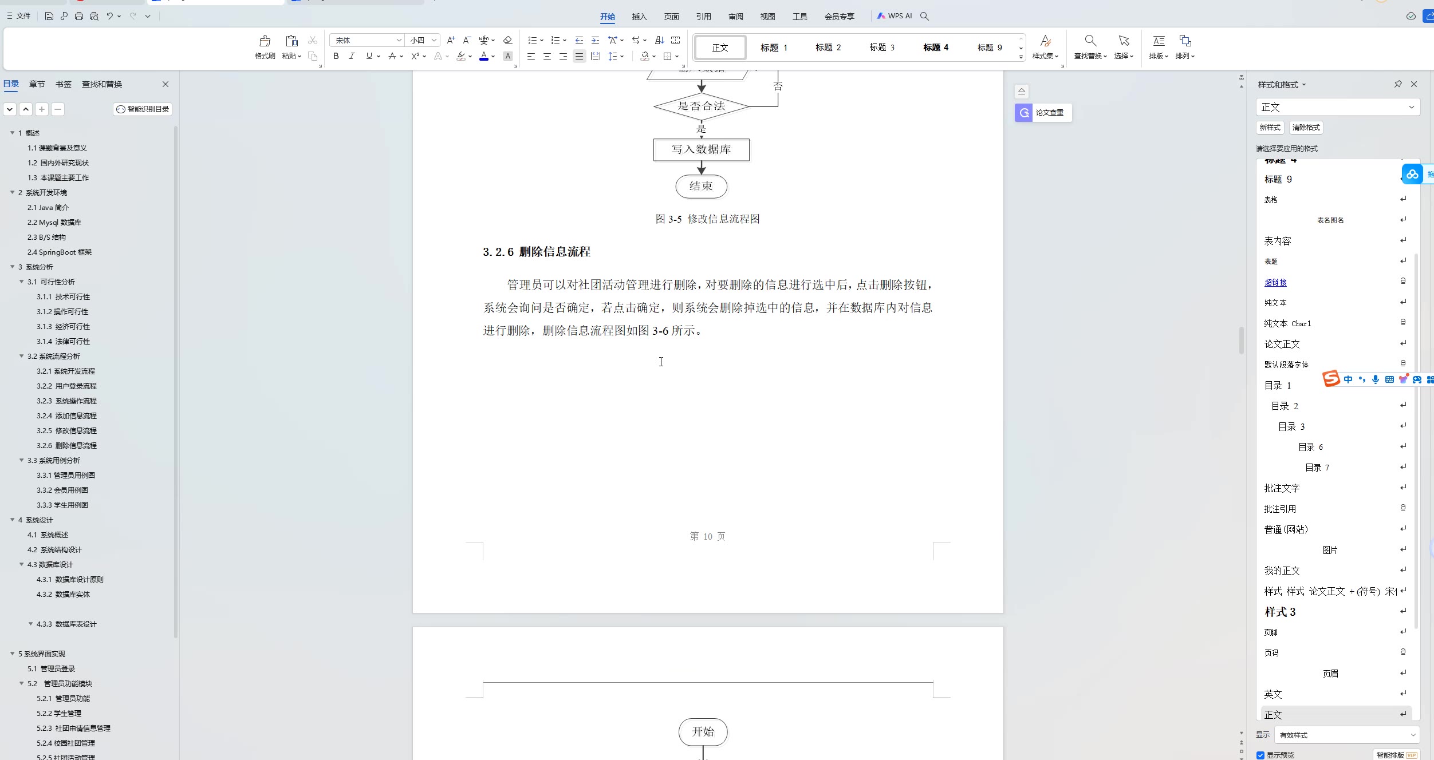
Task: Switch to the 插入 ribbon tab
Action: click(639, 17)
